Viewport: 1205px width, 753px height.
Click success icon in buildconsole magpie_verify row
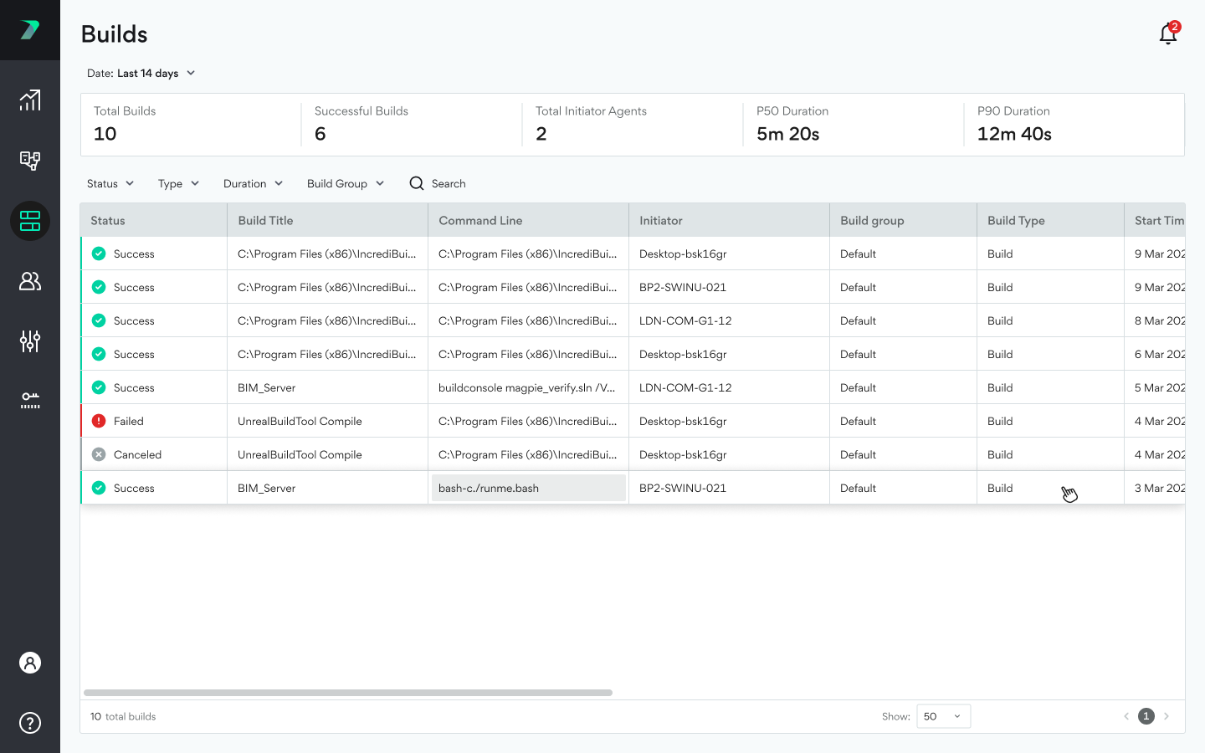coord(99,387)
